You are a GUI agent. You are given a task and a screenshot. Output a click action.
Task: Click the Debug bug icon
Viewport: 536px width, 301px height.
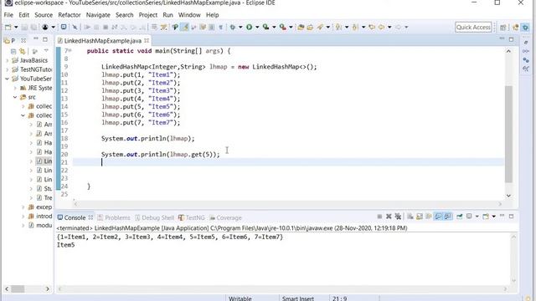(x=233, y=27)
